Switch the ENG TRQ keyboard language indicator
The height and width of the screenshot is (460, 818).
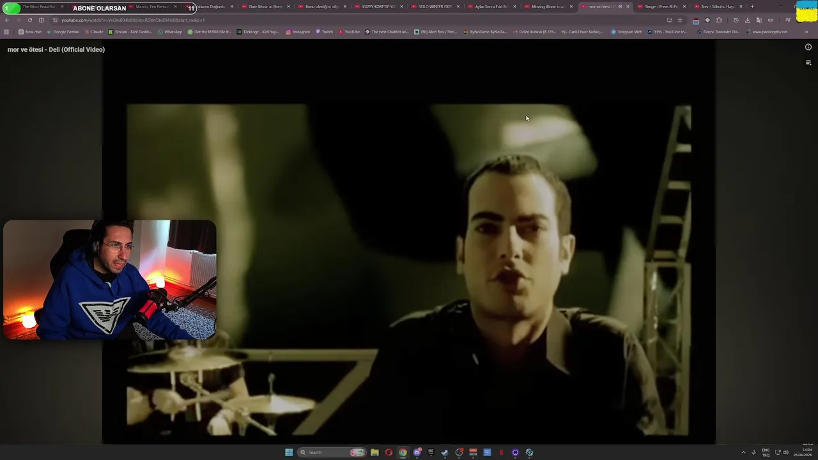pyautogui.click(x=766, y=452)
